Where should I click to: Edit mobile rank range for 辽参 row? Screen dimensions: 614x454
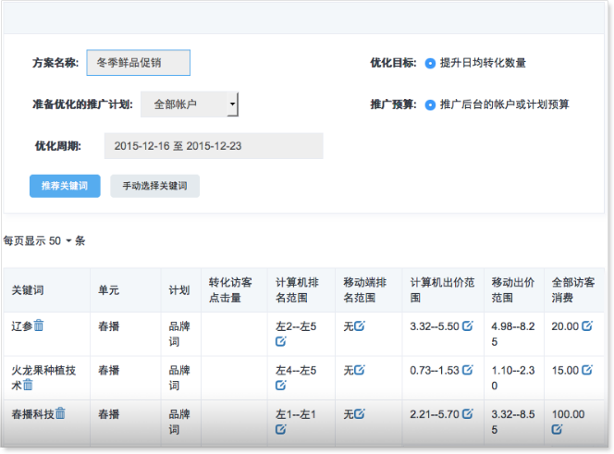click(360, 325)
